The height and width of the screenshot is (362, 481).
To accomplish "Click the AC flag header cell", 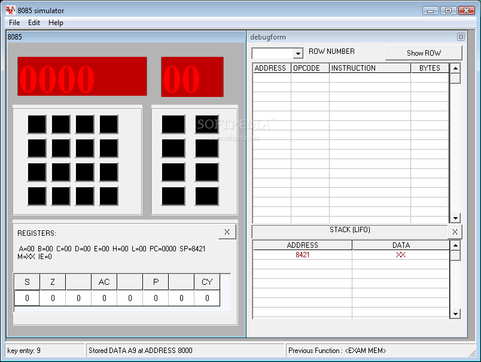I will tap(104, 282).
